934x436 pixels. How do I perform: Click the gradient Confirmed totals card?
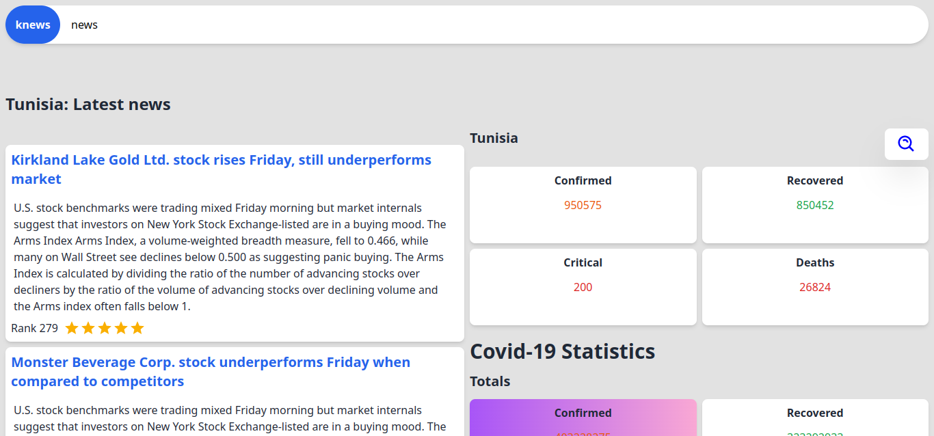pos(583,418)
